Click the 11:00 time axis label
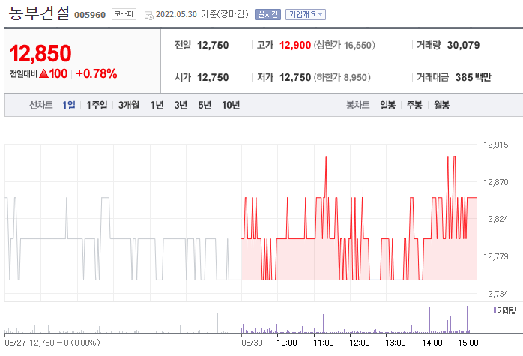The image size is (523, 356). 323,343
